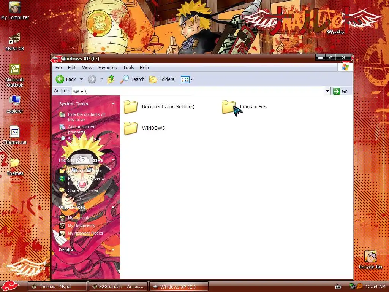
Task: Click Windows XP (E:) taskbar button
Action: point(179,287)
